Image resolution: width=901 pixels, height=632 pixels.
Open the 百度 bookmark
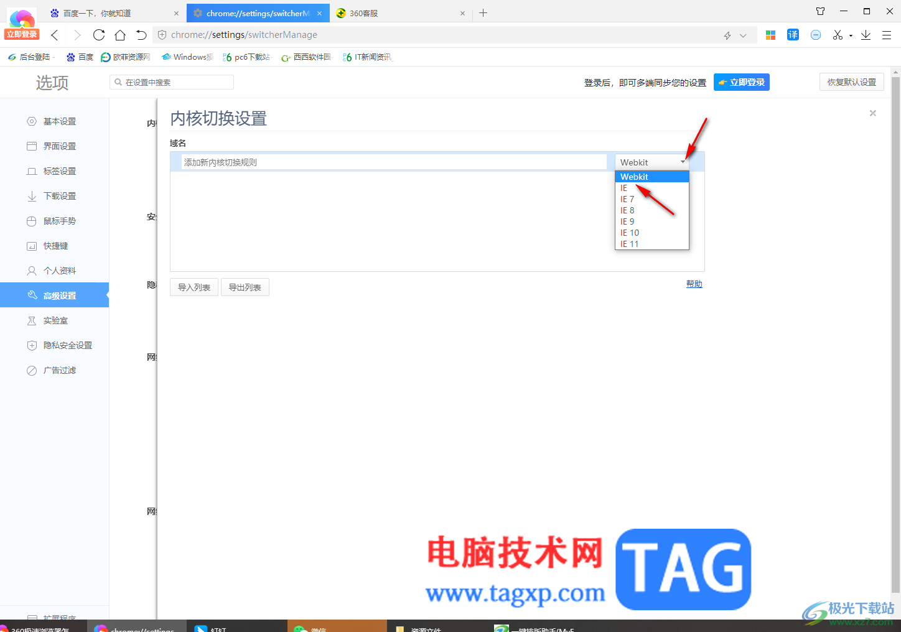coord(80,57)
